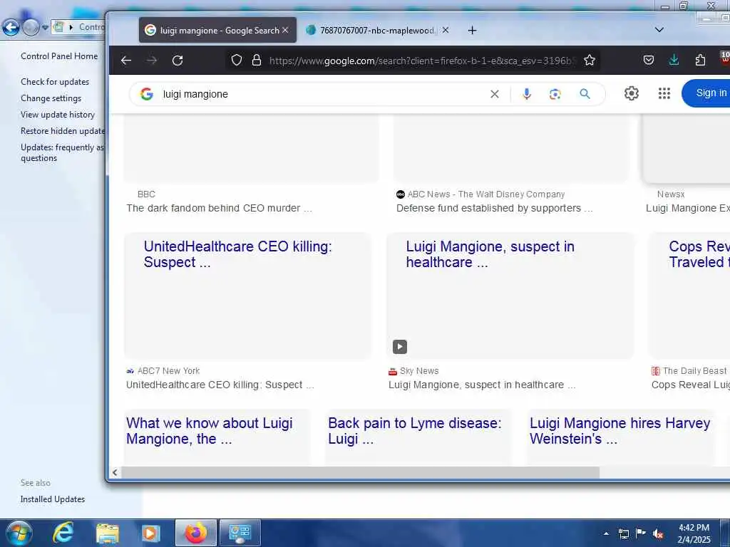The height and width of the screenshot is (547, 730).
Task: Open Firefox extensions menu
Action: (700, 60)
